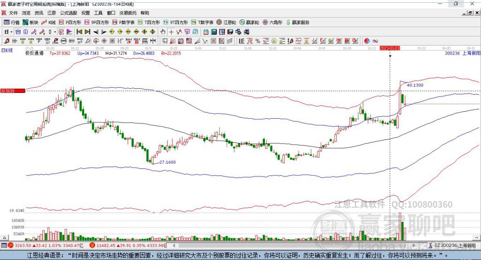This screenshot has width=481, height=260.
Task: Click the K线 candlestick chart button
Action: 48,23
